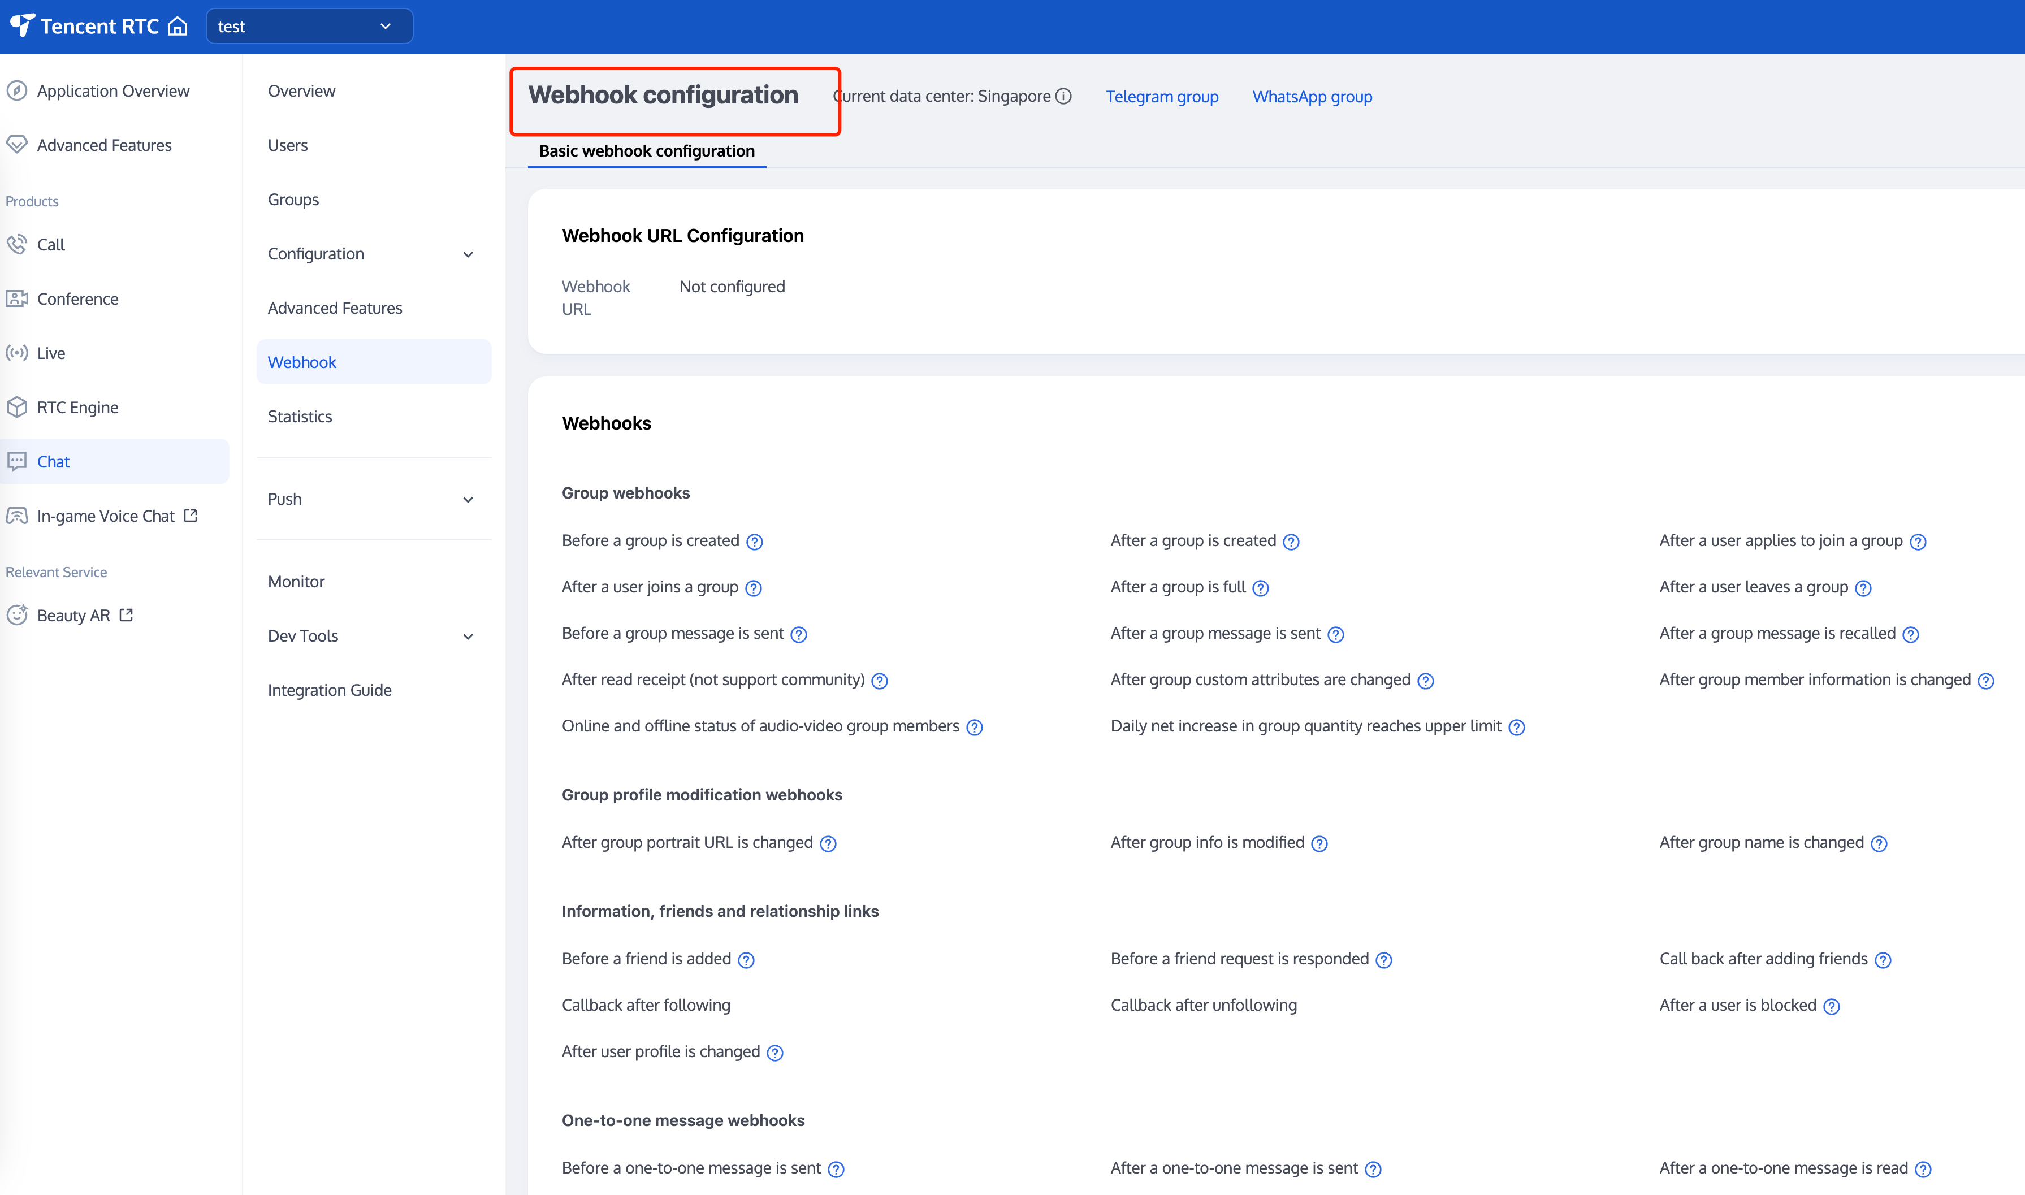Go to Application Overview

[x=112, y=91]
